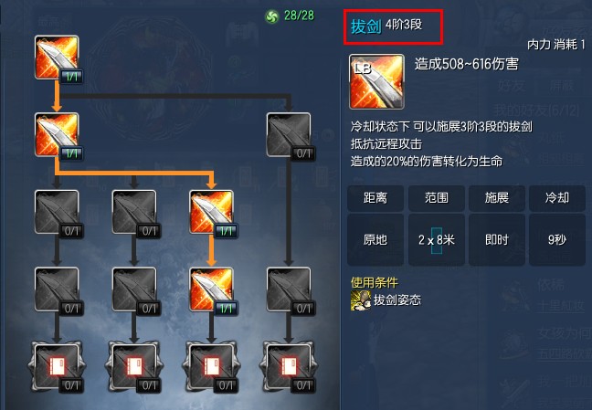
Task: Click the locked book node in the first column
Action: click(x=57, y=366)
